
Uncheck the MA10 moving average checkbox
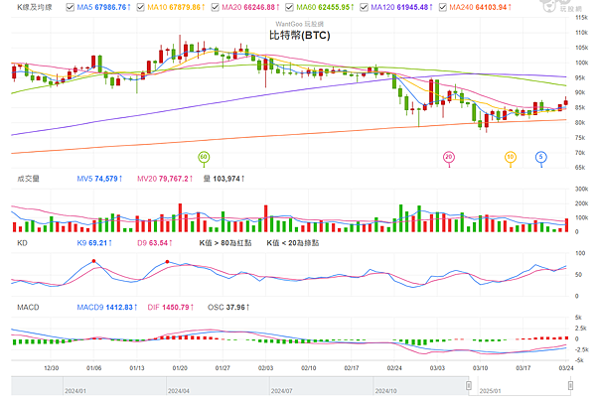(x=141, y=7)
